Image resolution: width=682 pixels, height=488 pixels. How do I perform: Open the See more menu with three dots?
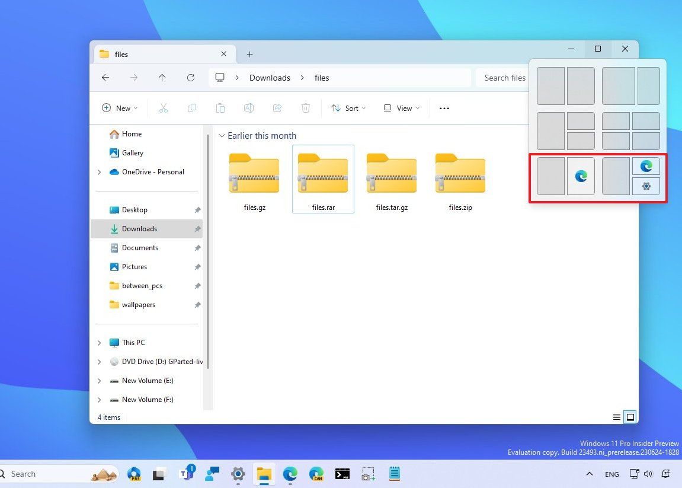[444, 108]
